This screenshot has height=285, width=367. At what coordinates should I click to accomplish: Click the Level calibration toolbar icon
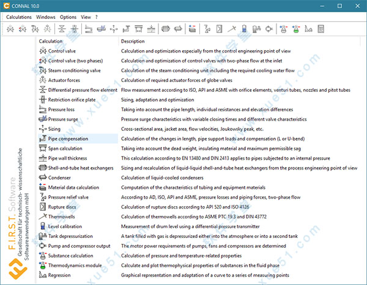click(x=245, y=29)
